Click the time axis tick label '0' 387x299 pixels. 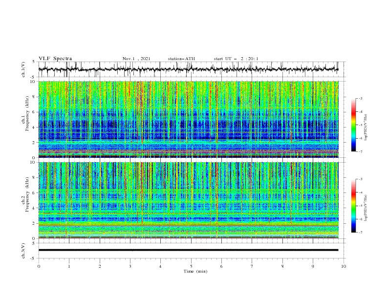coord(39,266)
